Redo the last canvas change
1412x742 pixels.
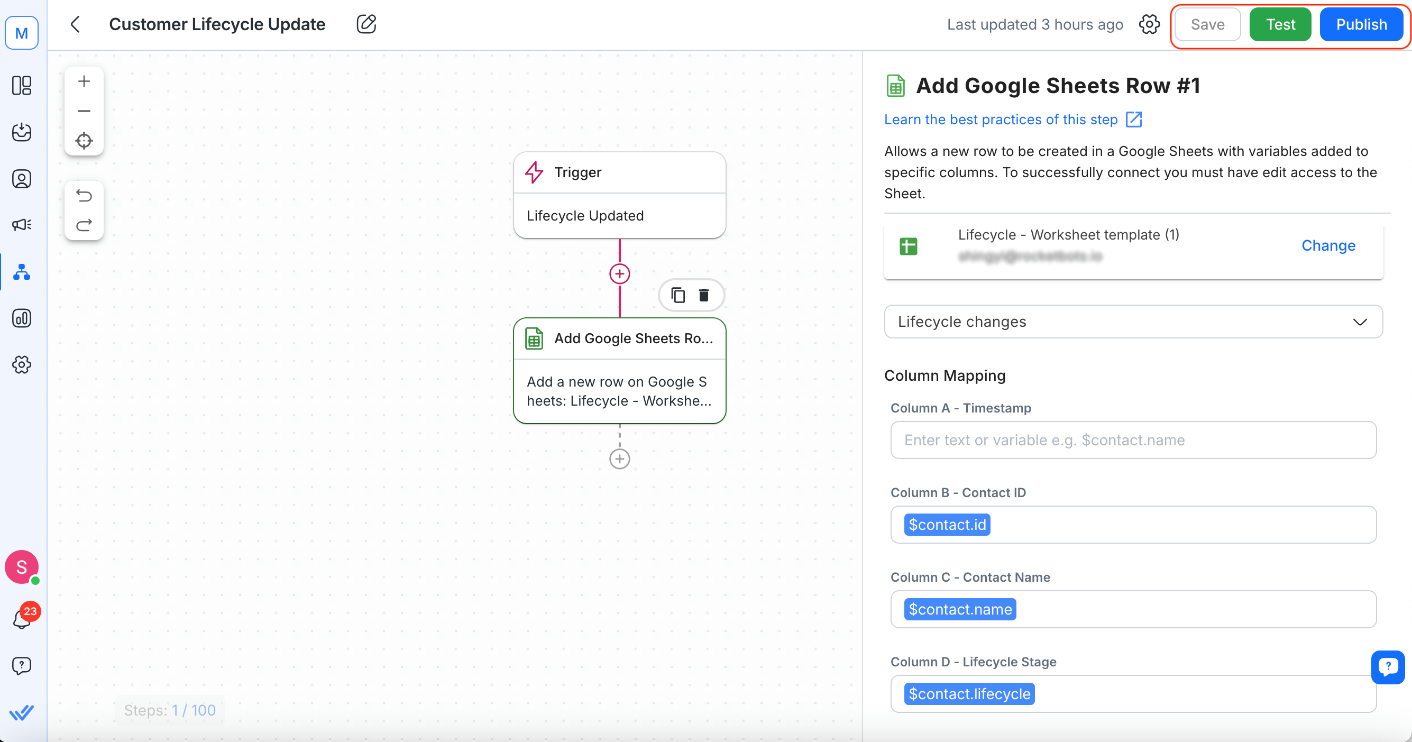point(84,225)
